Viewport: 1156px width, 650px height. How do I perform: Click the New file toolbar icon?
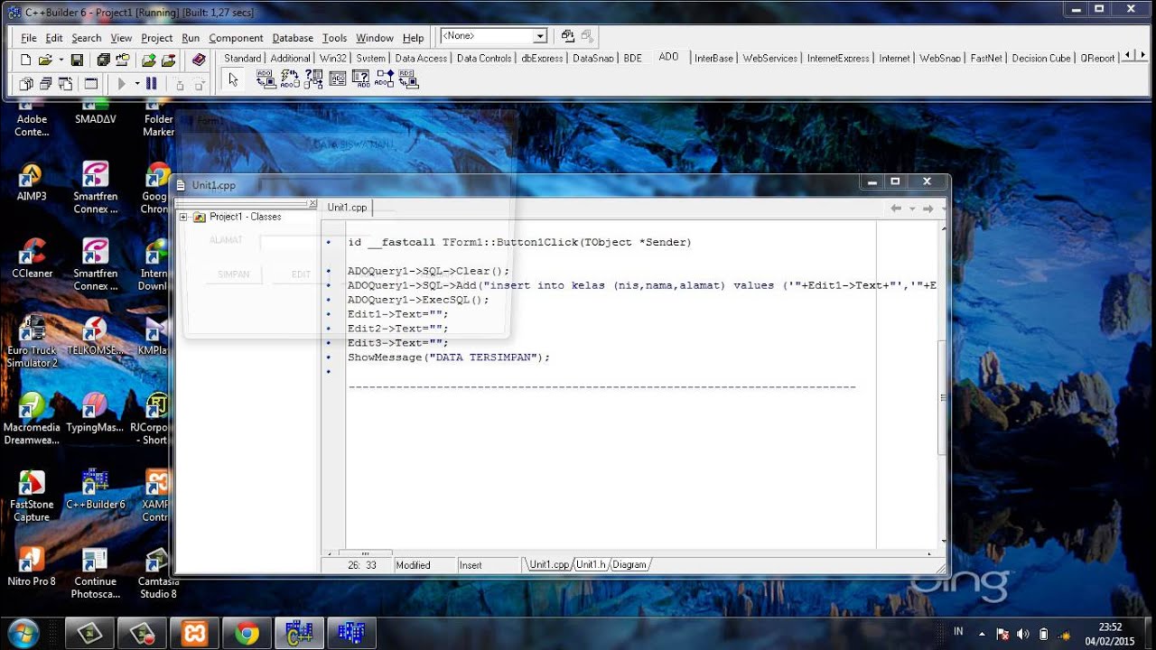pyautogui.click(x=25, y=60)
